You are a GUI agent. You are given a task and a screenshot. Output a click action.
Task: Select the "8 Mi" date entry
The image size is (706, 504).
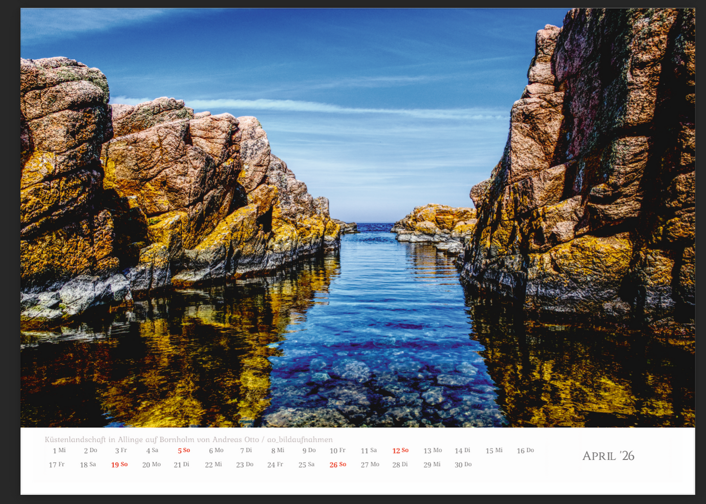pyautogui.click(x=278, y=451)
